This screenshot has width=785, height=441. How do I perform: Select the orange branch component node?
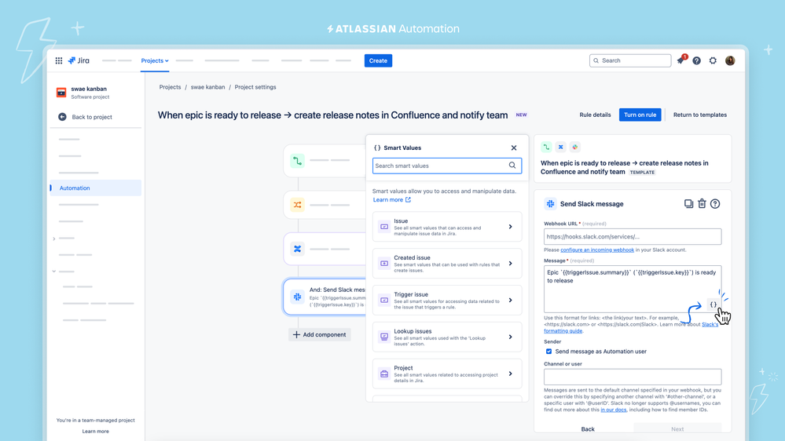coord(297,205)
